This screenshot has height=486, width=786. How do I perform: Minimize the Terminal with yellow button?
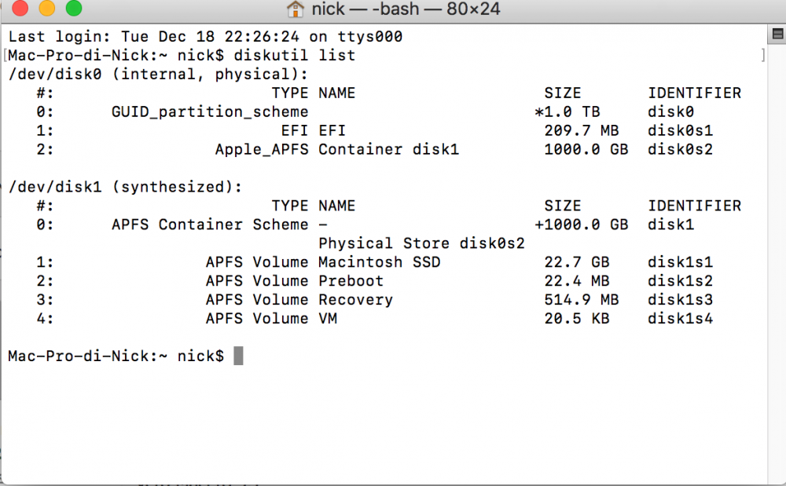click(47, 8)
